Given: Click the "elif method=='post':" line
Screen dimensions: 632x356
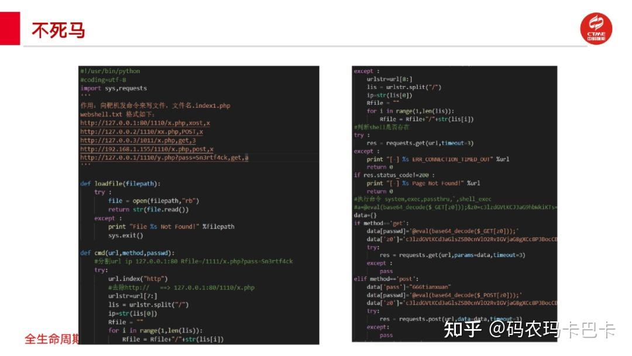Looking at the screenshot, I should coord(386,279).
